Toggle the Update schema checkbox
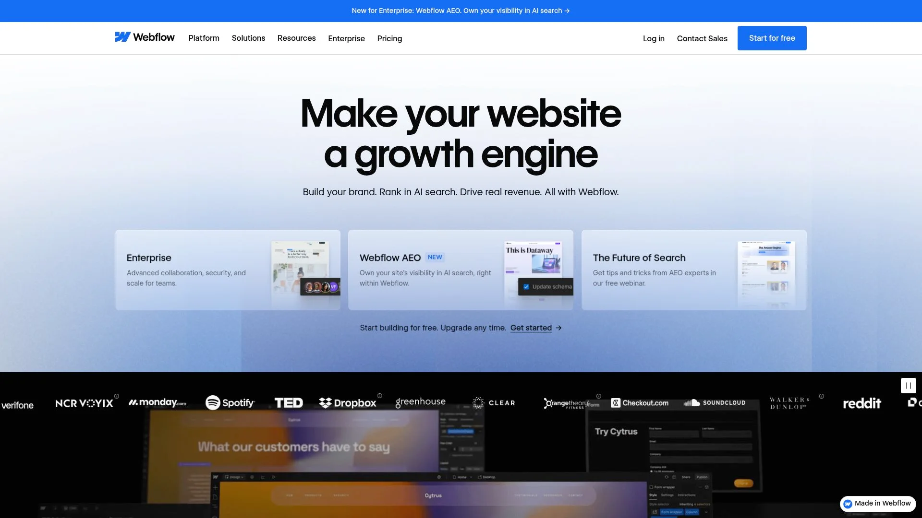Viewport: 922px width, 518px height. [526, 287]
